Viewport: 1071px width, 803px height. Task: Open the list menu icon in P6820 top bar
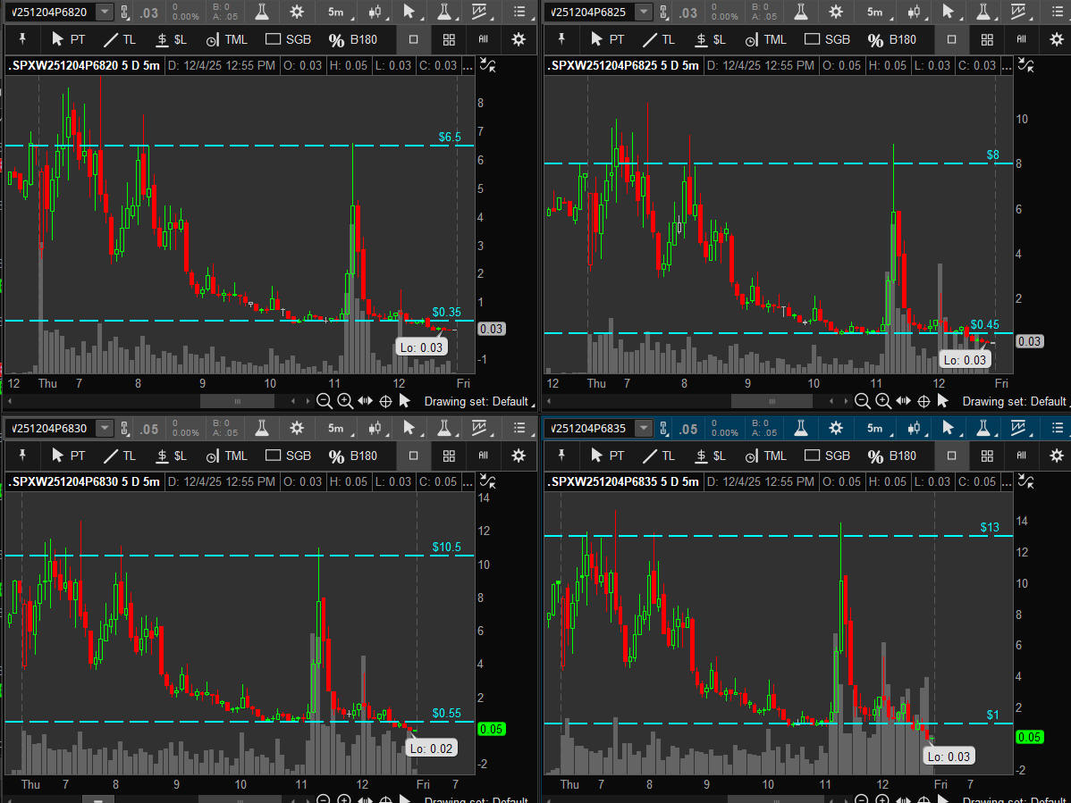[519, 12]
